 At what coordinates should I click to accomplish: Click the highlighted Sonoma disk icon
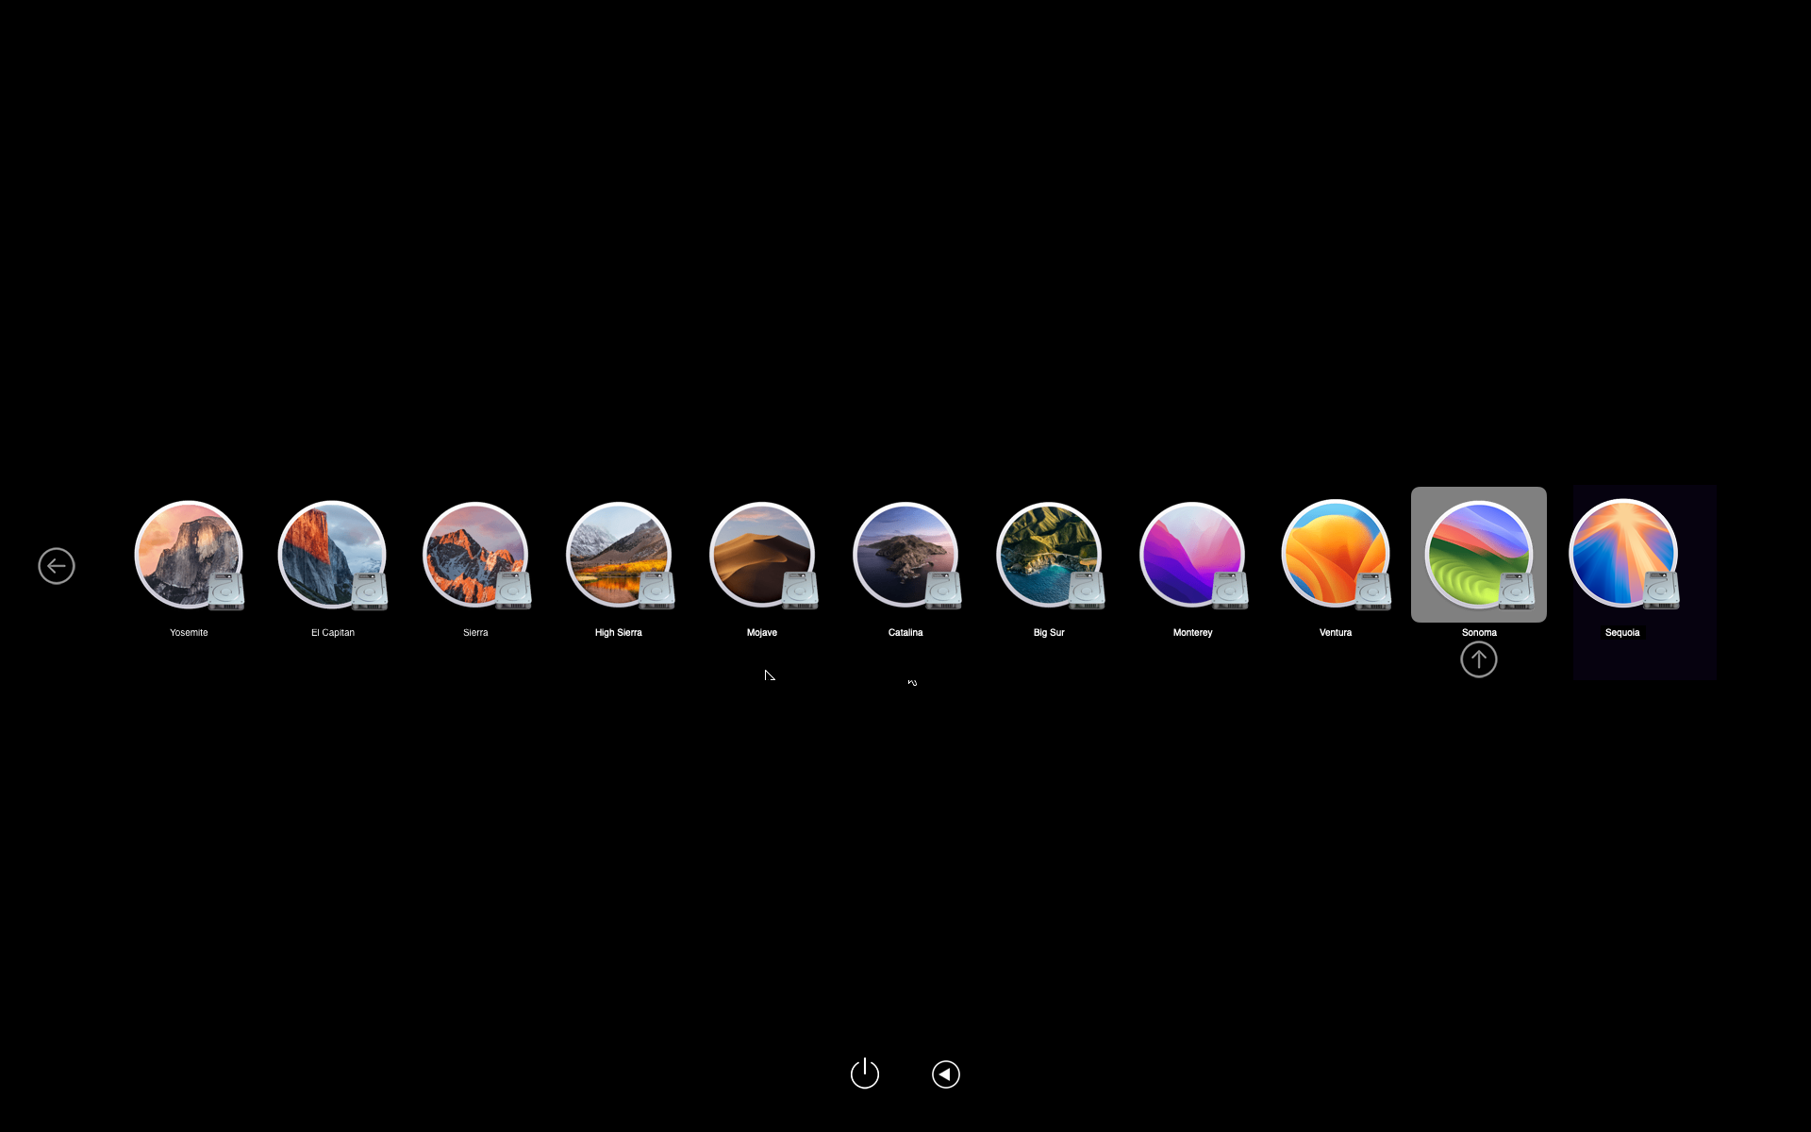coord(1479,555)
